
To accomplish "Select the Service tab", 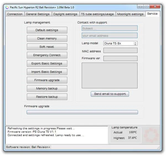I will pos(152,14).
